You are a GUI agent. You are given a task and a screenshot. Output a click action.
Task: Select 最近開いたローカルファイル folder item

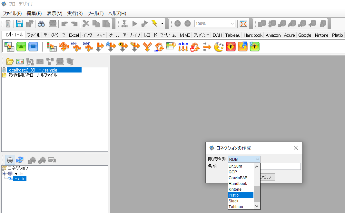tap(33, 75)
